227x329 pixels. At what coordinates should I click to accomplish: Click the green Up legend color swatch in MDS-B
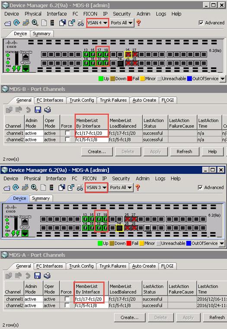(x=101, y=79)
